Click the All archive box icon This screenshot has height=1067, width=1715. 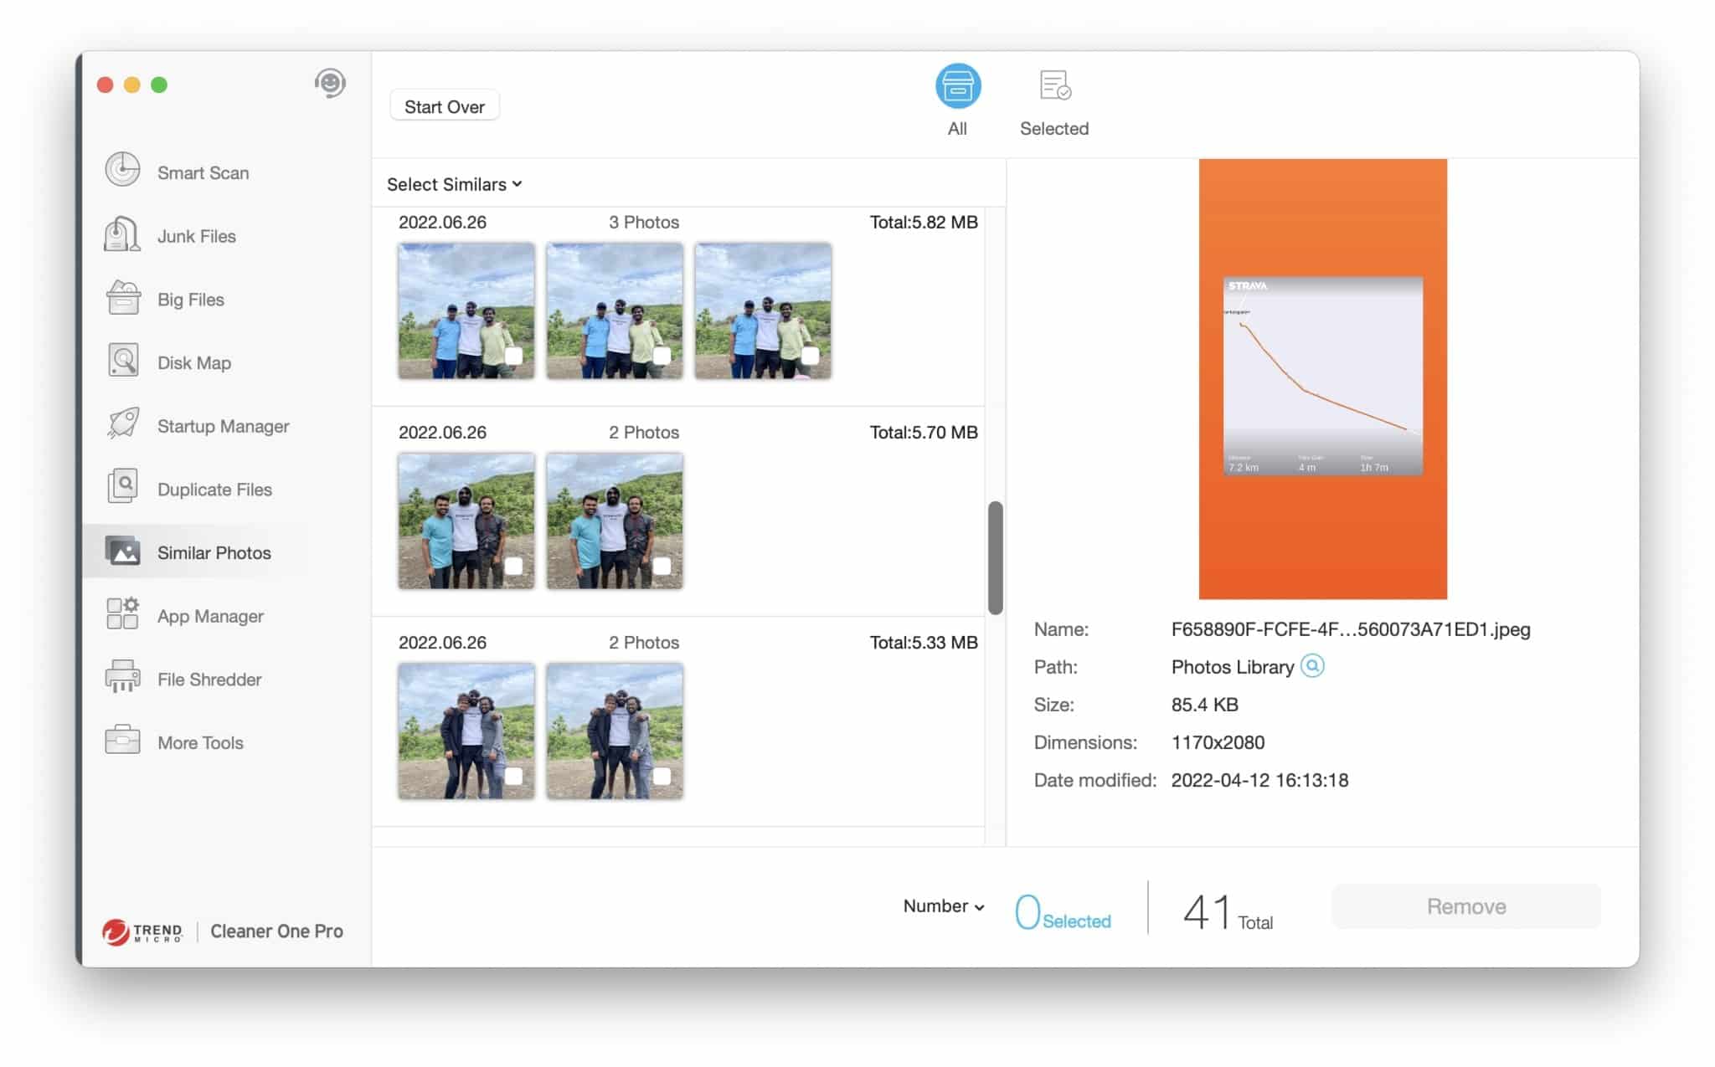(957, 86)
